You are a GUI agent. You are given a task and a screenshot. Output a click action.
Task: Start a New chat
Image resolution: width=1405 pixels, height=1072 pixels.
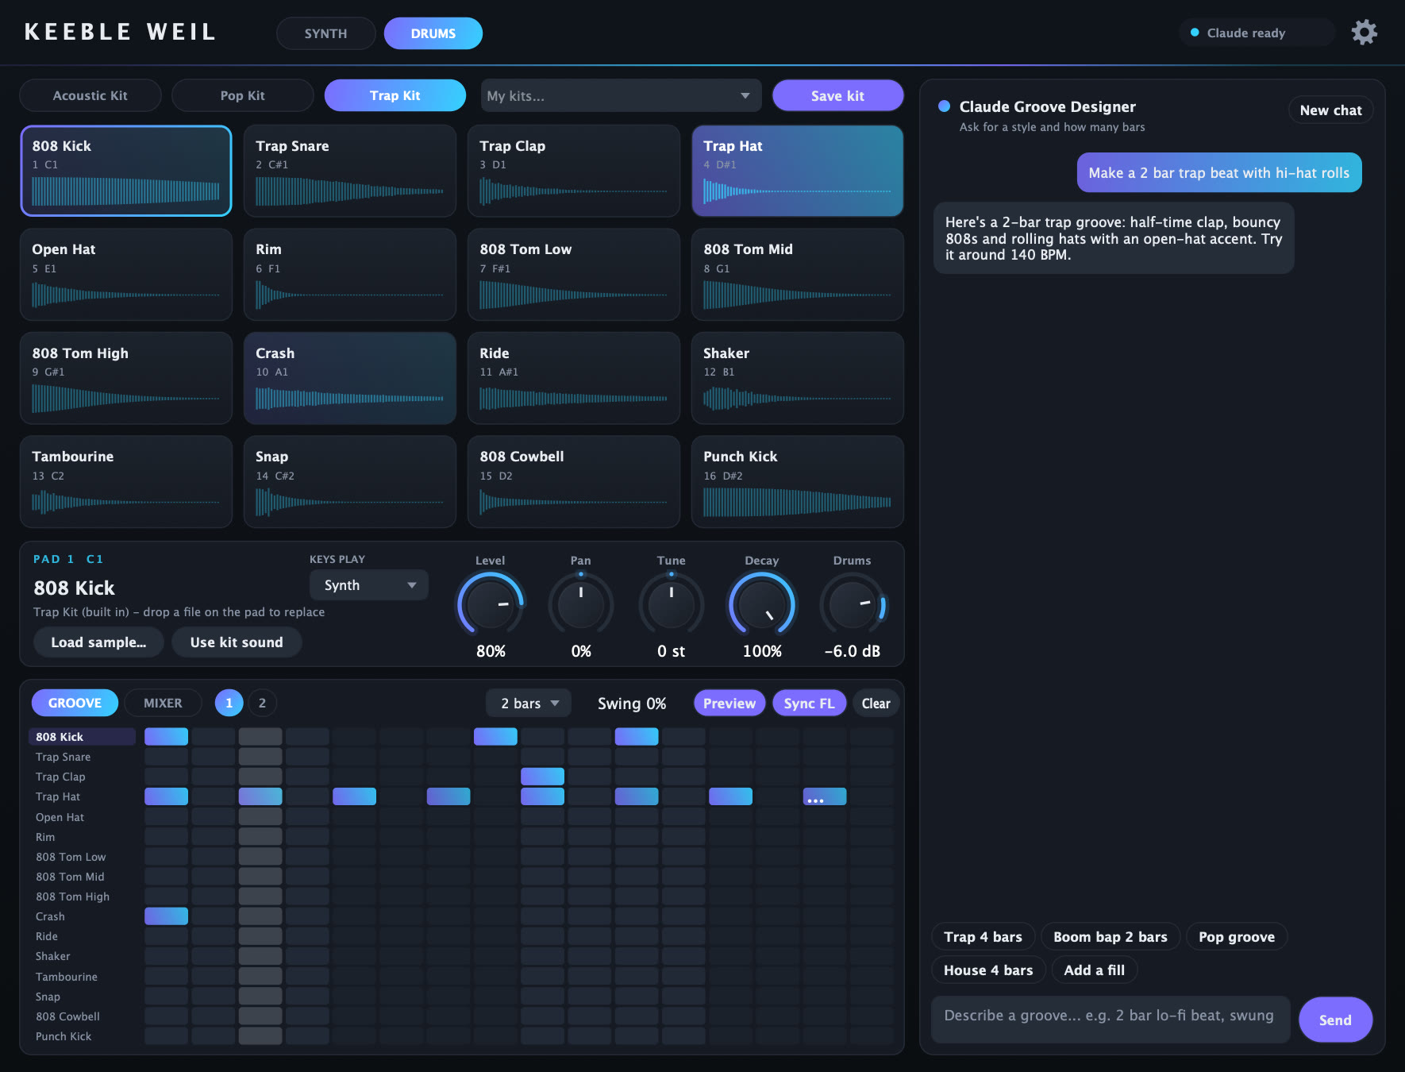tap(1330, 110)
